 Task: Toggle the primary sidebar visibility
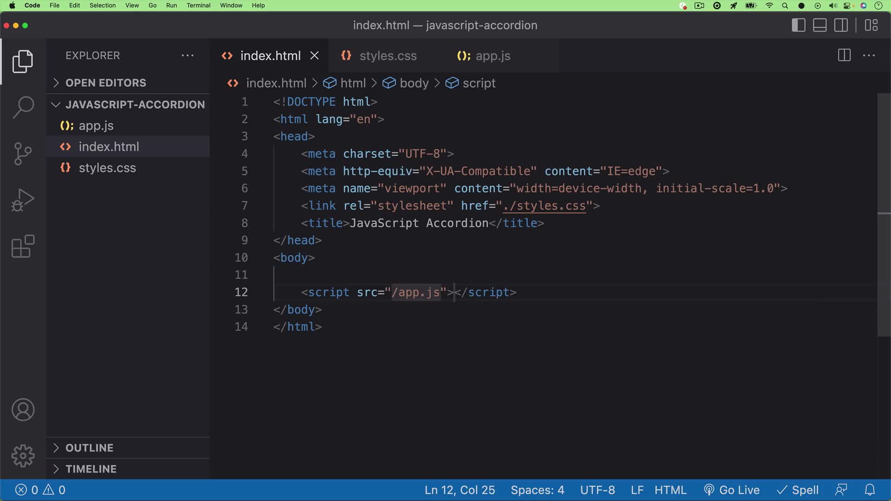tap(799, 25)
